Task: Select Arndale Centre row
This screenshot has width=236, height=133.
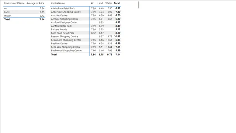Action: tap(86, 16)
